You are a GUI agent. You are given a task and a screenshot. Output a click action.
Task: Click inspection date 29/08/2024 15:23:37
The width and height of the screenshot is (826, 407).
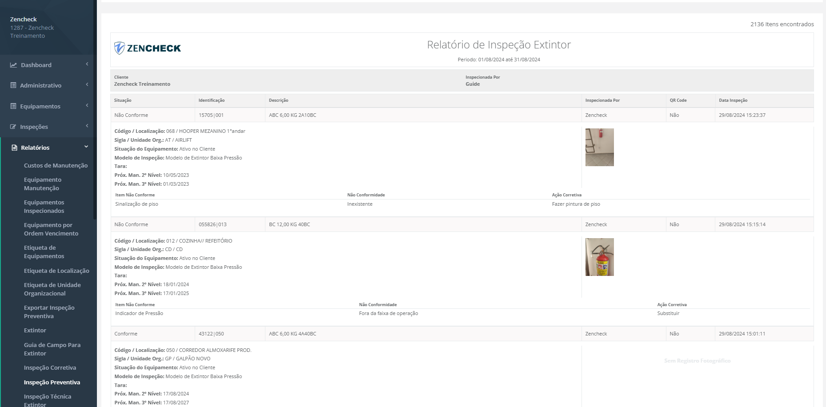point(742,115)
